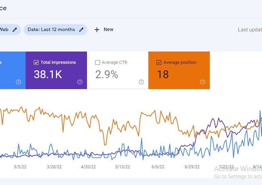This screenshot has width=262, height=185.
Task: Open help icon on Average position card
Action: coord(203,82)
